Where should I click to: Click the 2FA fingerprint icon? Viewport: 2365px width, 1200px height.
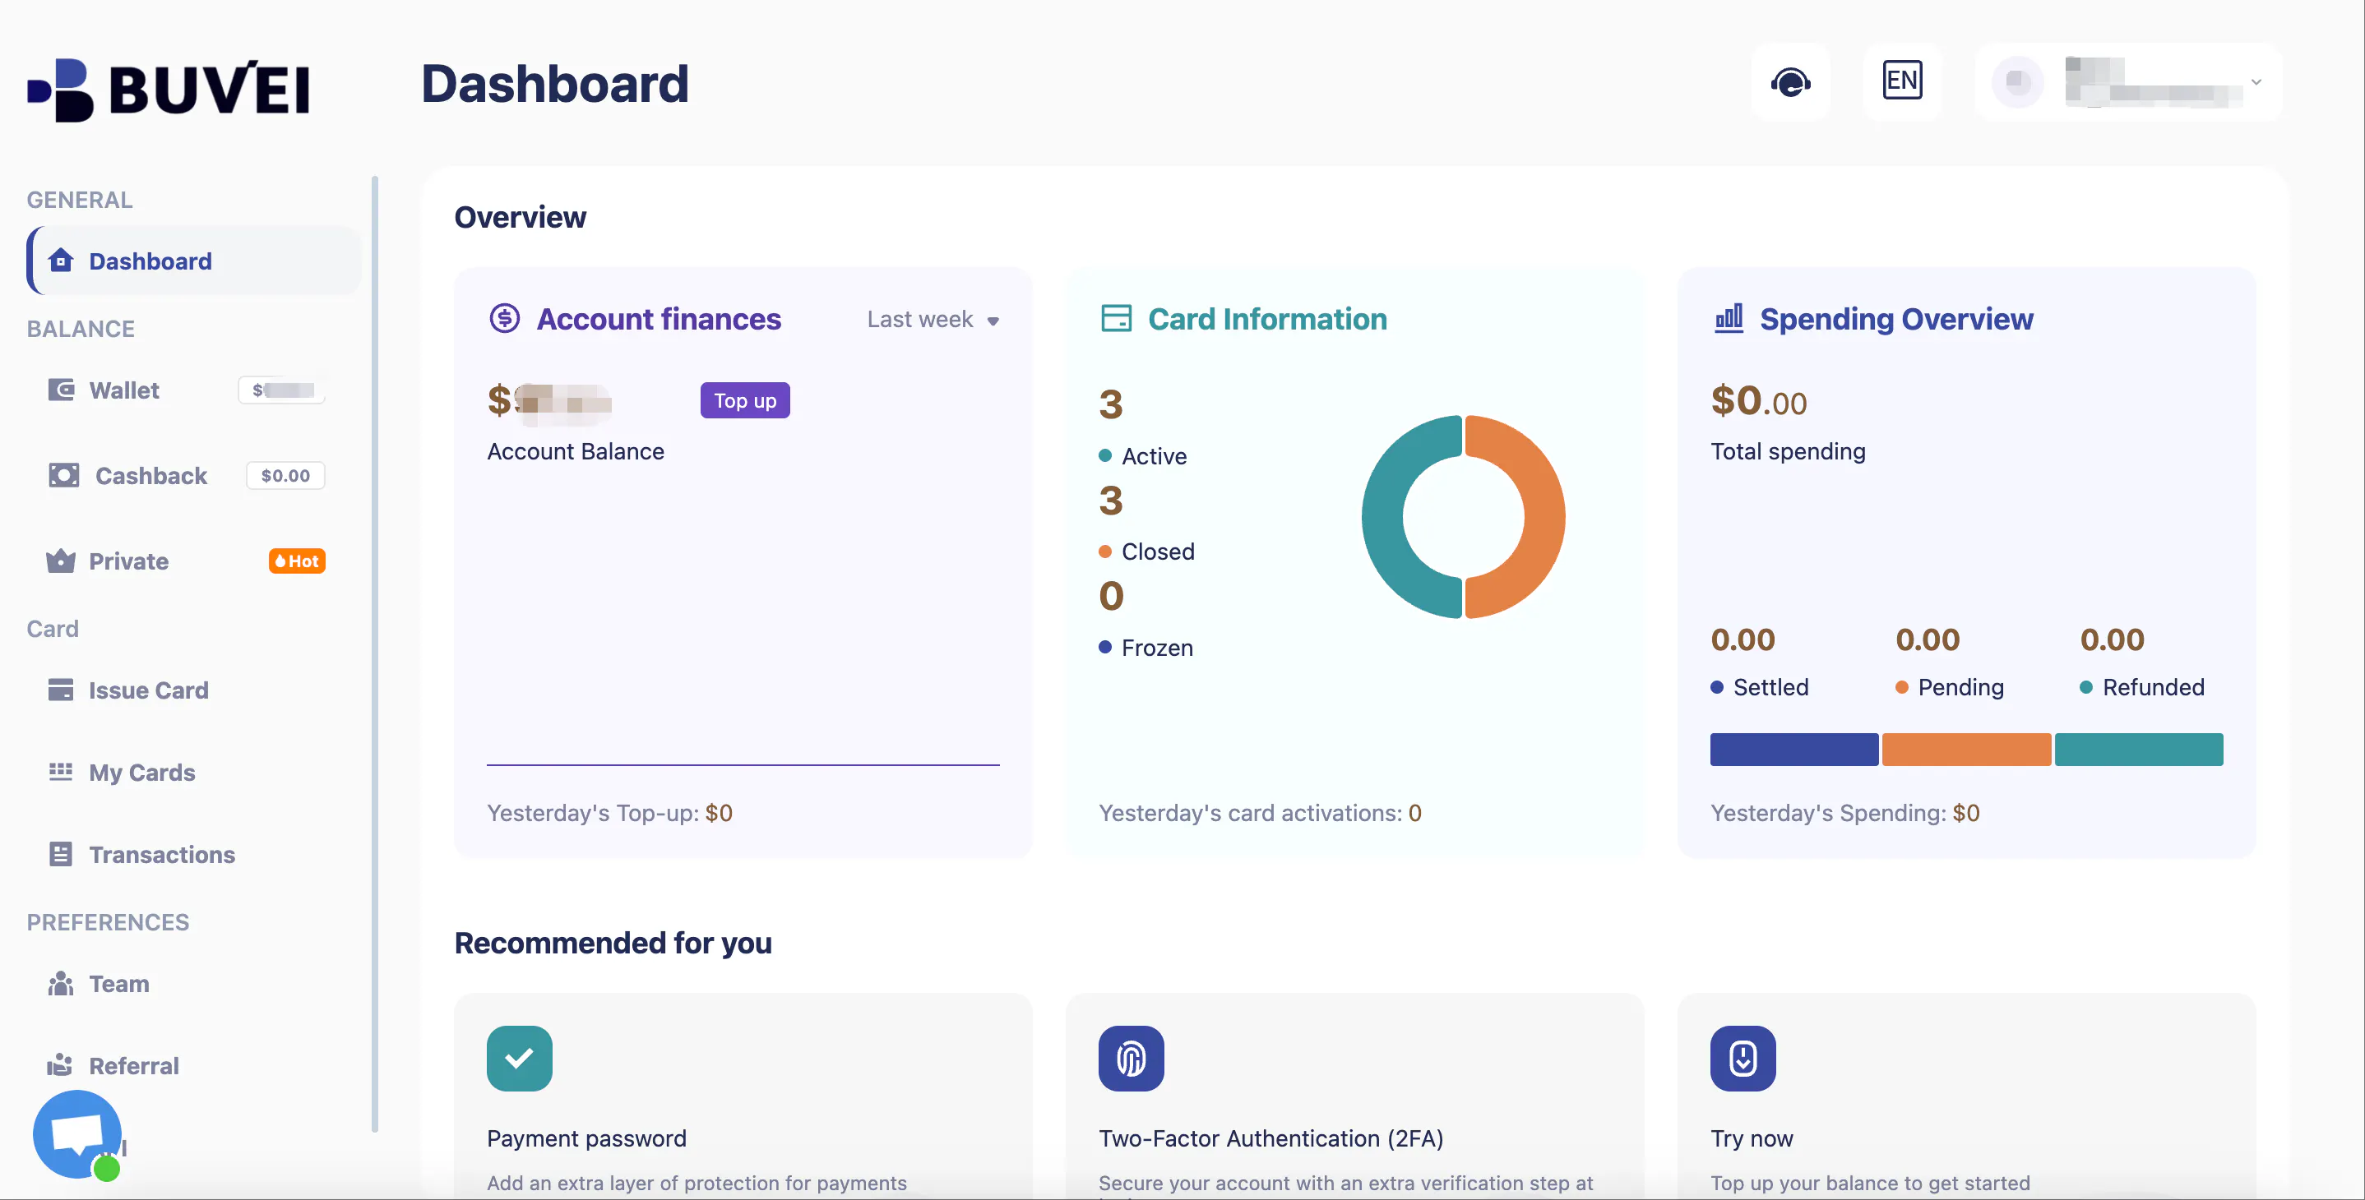1131,1058
